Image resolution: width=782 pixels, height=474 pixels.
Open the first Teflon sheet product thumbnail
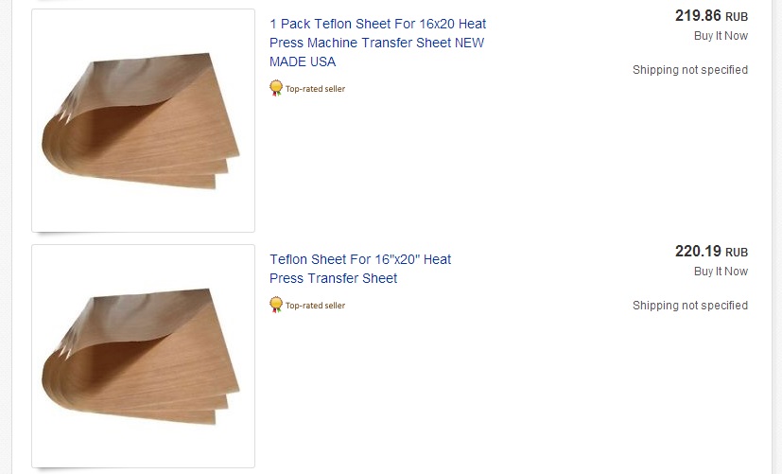(143, 120)
